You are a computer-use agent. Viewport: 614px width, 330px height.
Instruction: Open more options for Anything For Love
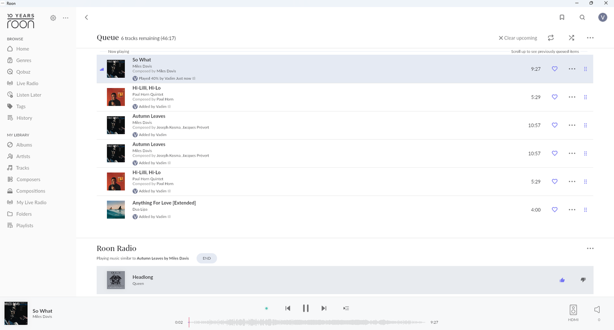click(572, 210)
